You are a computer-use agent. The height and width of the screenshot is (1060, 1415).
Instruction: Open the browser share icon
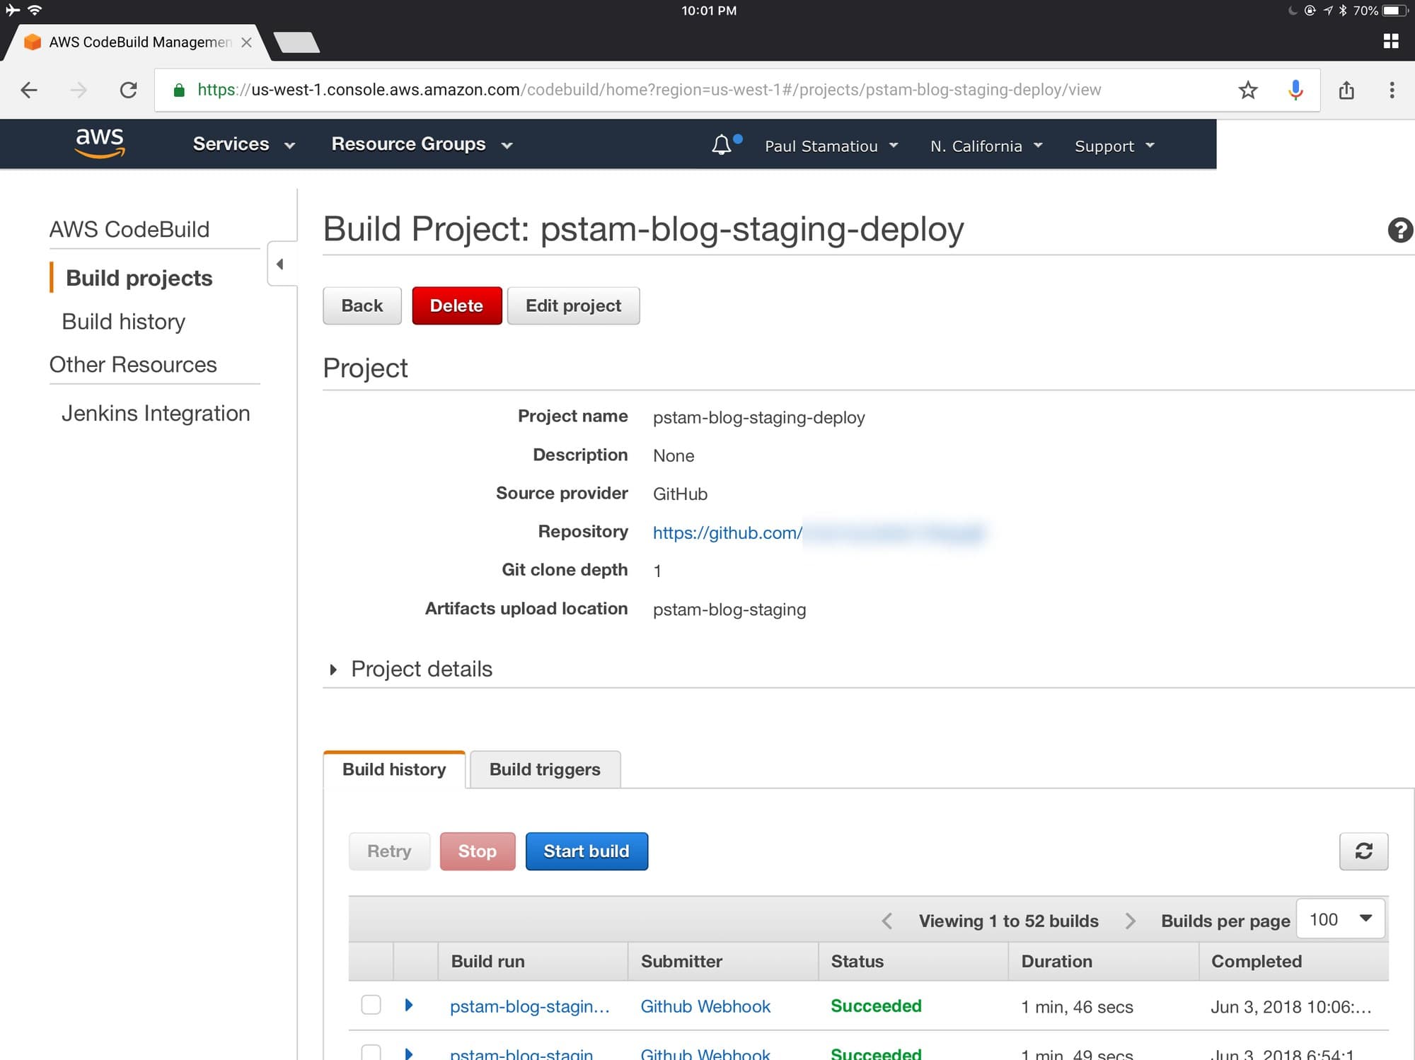coord(1346,90)
